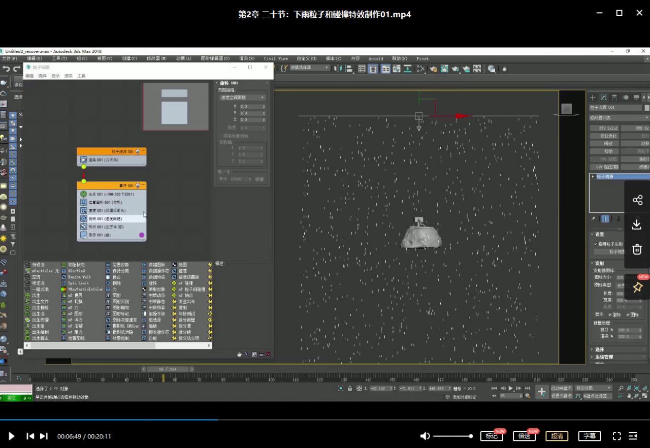Open the Curve Editor toolbar icon
This screenshot has width=650, height=448.
click(x=397, y=69)
